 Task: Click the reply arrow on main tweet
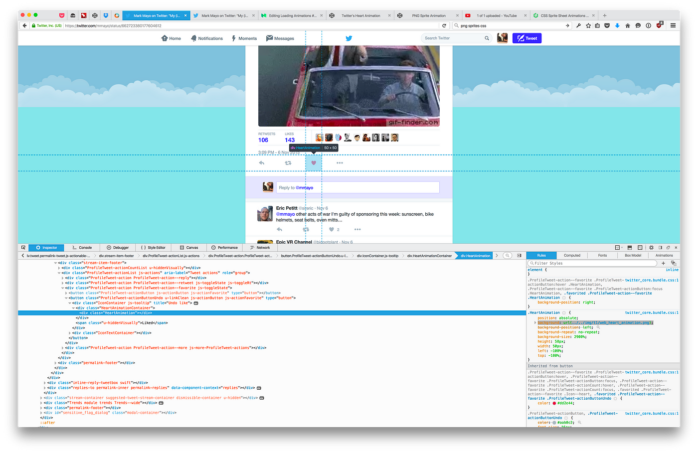(262, 163)
